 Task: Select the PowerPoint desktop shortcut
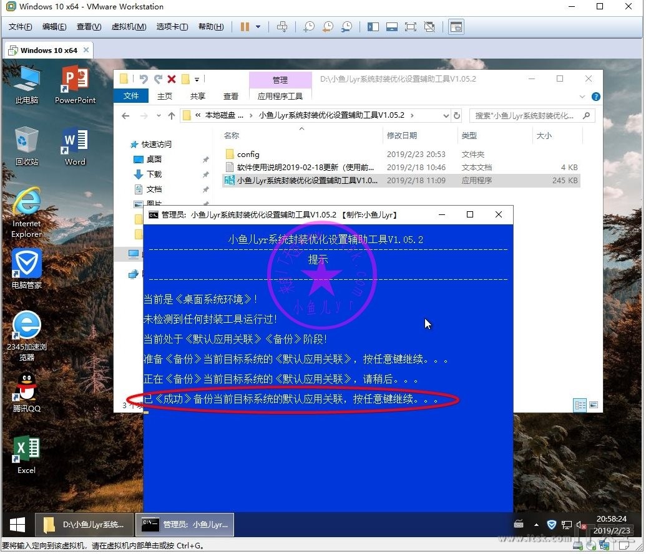pos(75,86)
